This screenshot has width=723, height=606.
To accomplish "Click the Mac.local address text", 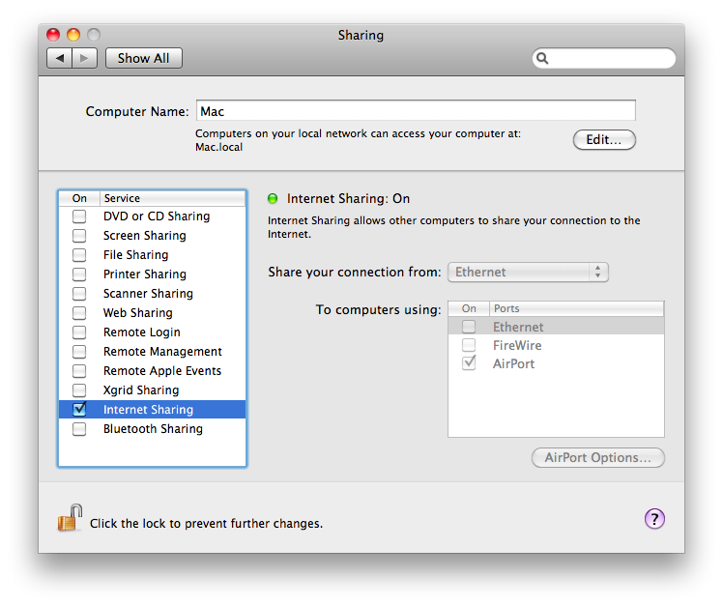I will pos(219,147).
